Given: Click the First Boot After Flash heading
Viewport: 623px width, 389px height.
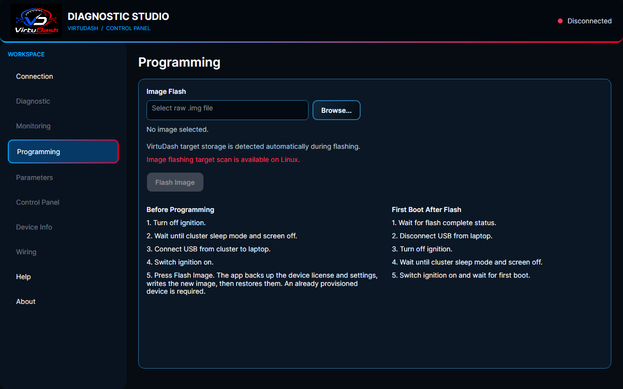Looking at the screenshot, I should tap(426, 210).
